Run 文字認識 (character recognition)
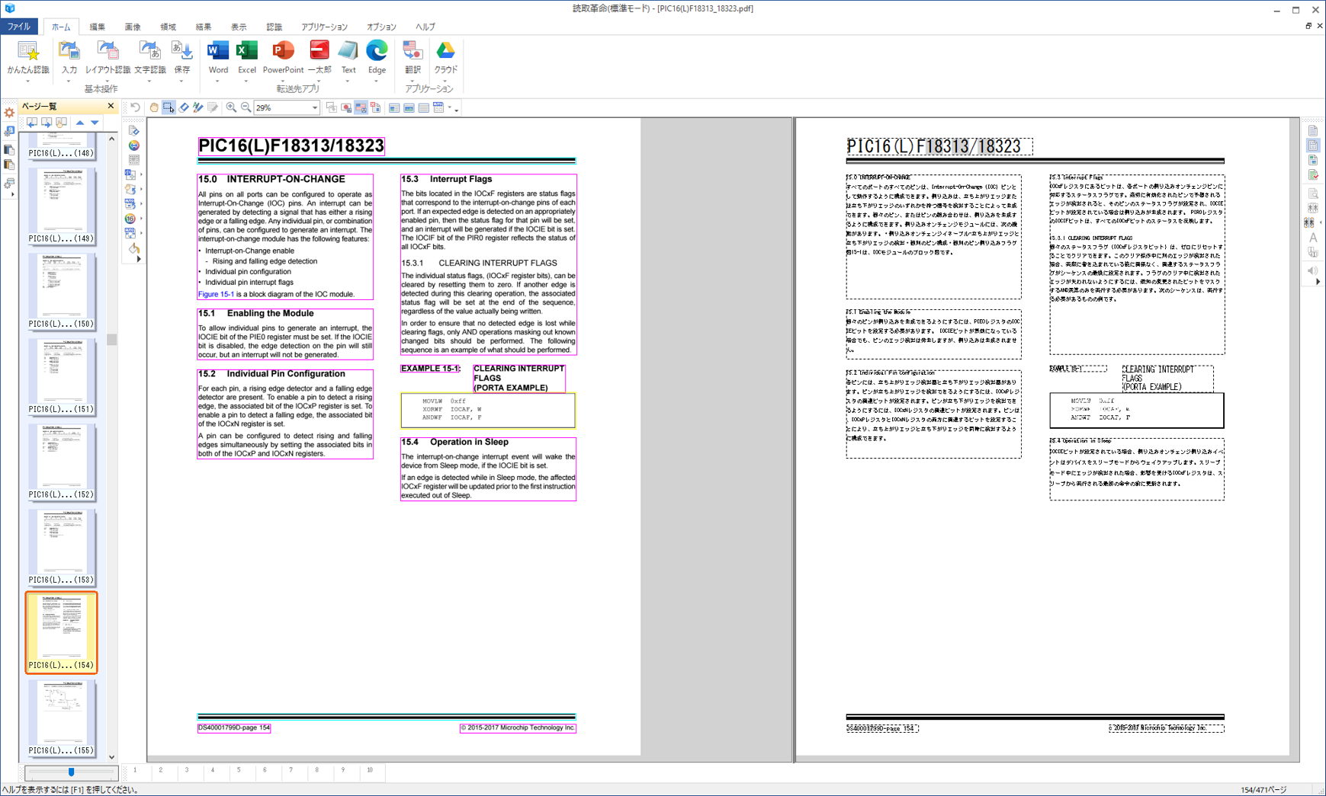The image size is (1326, 796). click(149, 57)
